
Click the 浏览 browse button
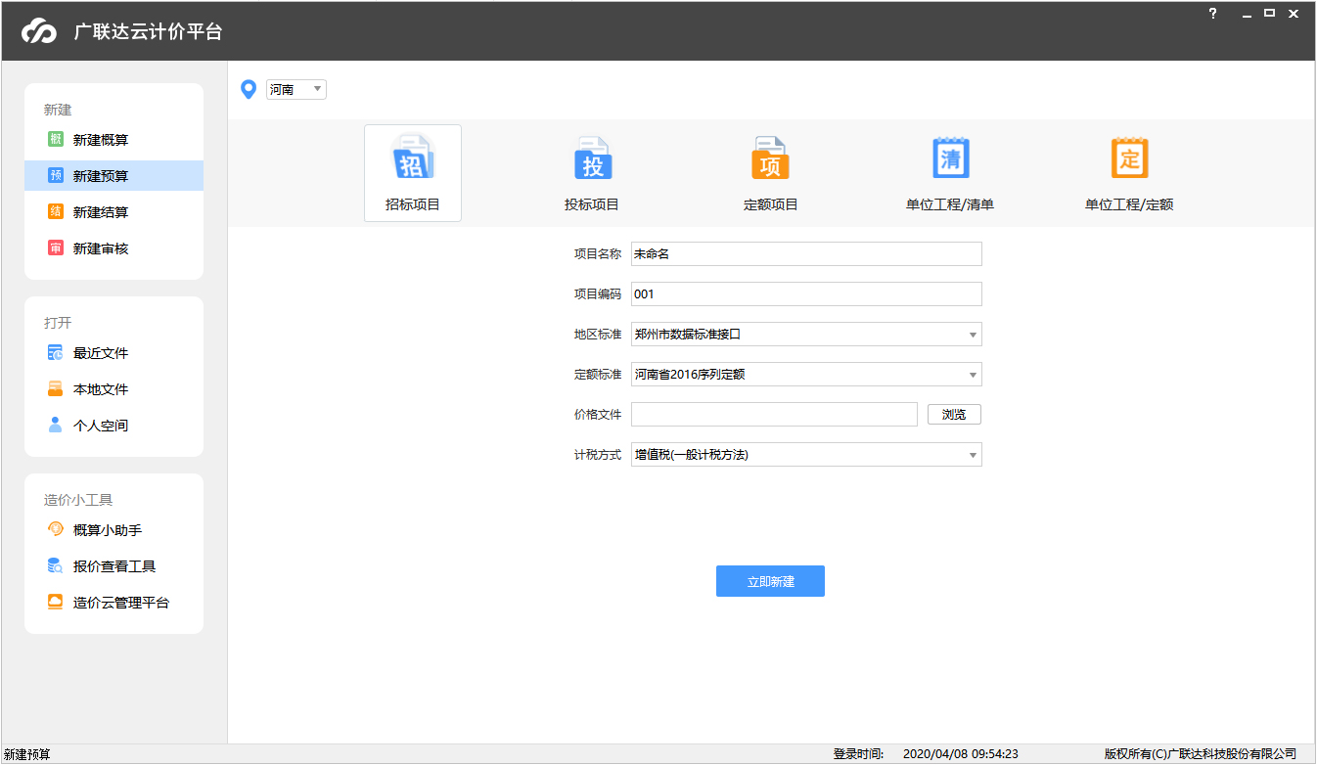click(954, 415)
